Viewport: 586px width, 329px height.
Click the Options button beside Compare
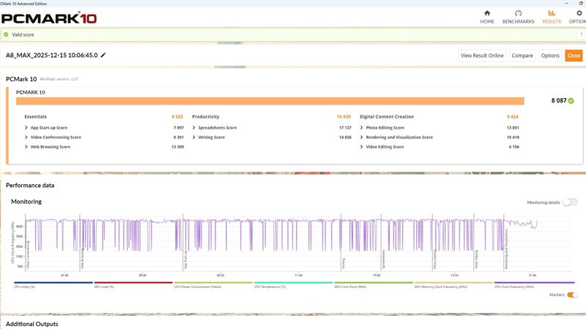pyautogui.click(x=550, y=56)
